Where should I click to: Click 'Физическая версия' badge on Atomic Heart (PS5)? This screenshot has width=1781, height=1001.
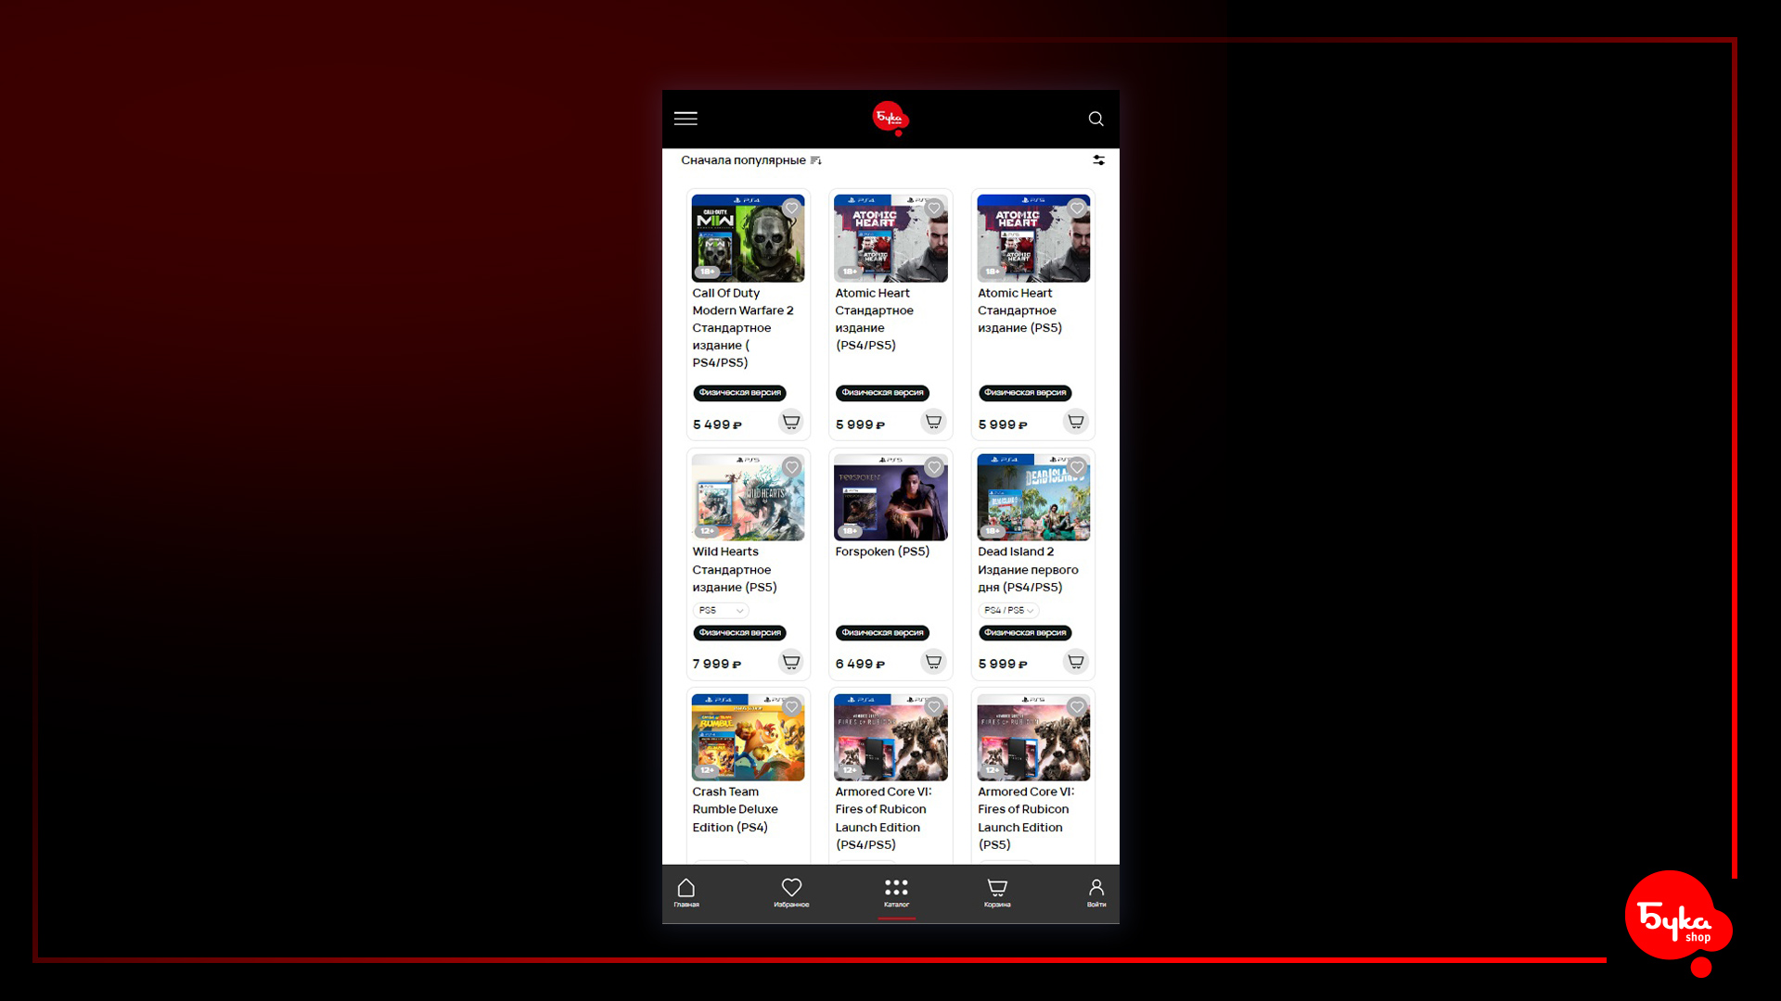tap(1025, 393)
